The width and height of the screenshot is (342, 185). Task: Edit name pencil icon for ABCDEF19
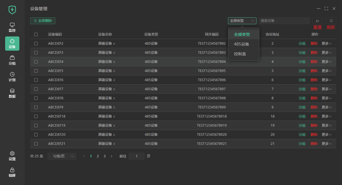click(114, 126)
